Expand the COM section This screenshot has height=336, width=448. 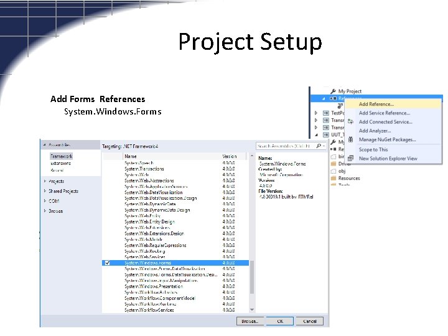(x=45, y=201)
